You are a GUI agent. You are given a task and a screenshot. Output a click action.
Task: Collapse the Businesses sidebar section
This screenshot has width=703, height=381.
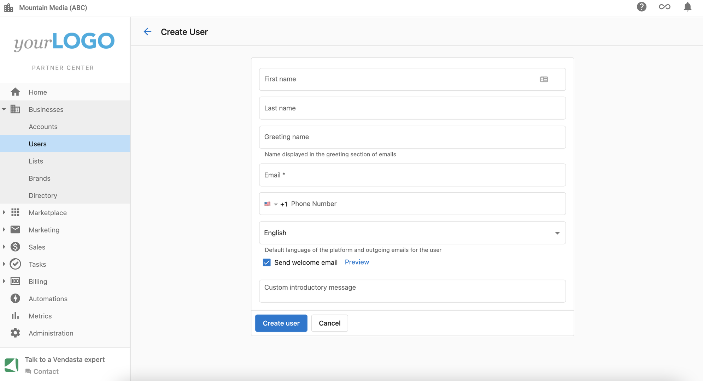[4, 109]
